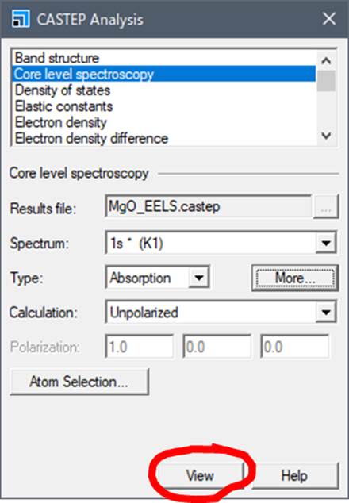The height and width of the screenshot is (503, 349).
Task: Select Band structure in the list
Action: click(x=164, y=58)
